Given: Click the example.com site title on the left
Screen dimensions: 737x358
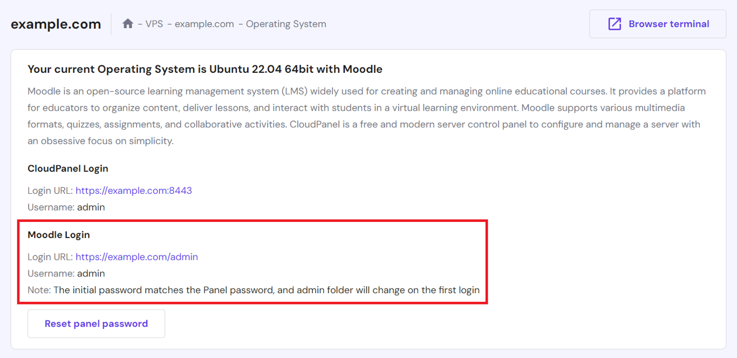Looking at the screenshot, I should click(56, 24).
